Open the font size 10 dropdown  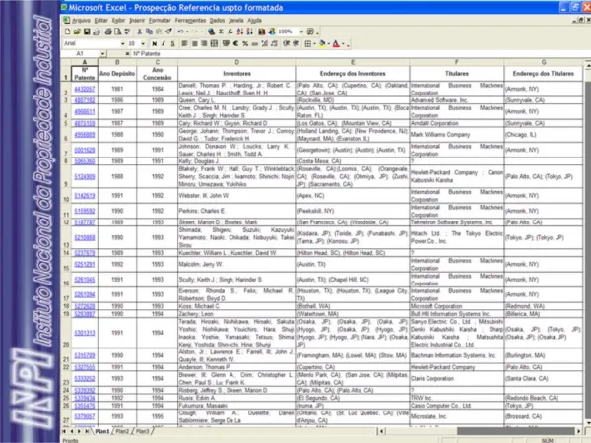(143, 44)
